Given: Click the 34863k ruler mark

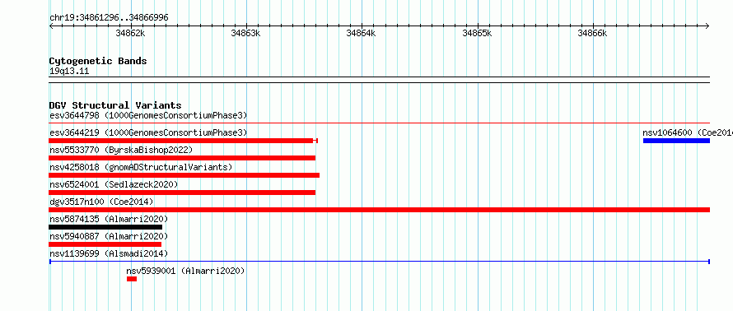Looking at the screenshot, I should pyautogui.click(x=246, y=33).
